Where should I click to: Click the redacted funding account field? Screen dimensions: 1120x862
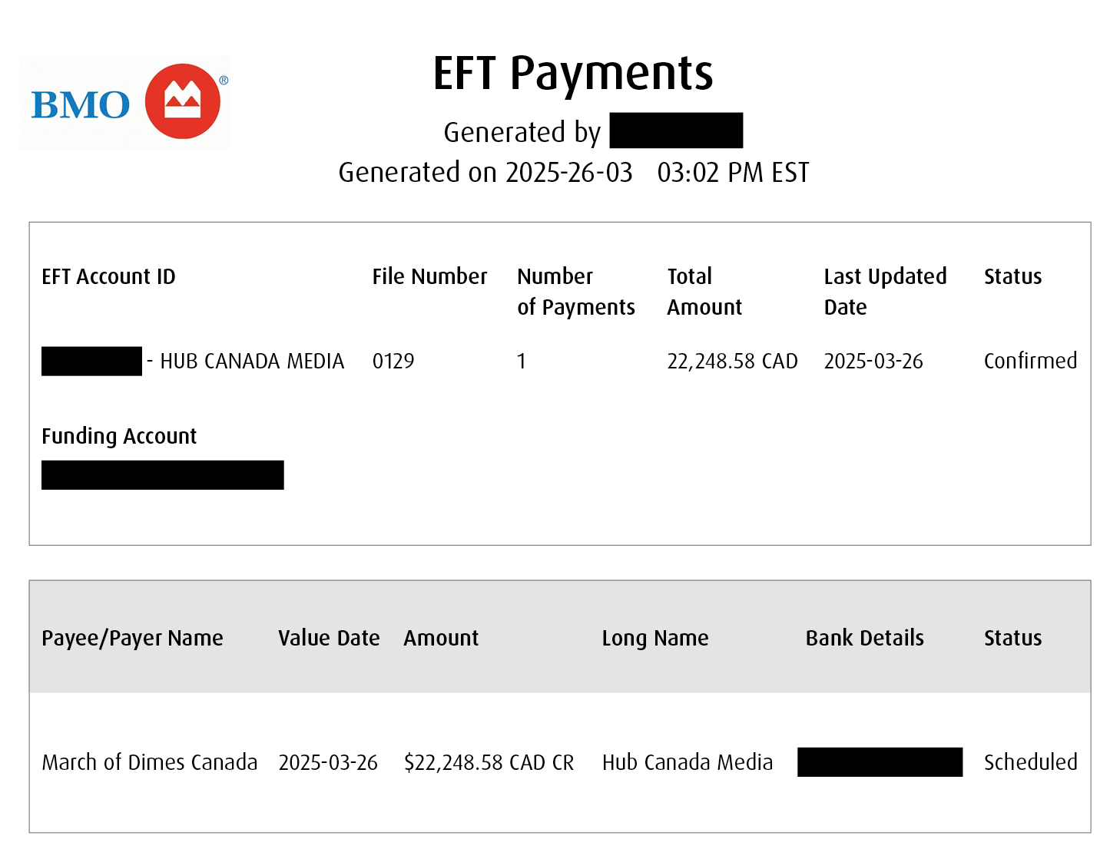[163, 475]
